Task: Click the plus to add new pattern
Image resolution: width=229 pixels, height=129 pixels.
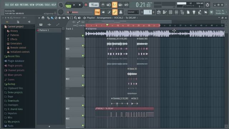Action: pyautogui.click(x=154, y=12)
